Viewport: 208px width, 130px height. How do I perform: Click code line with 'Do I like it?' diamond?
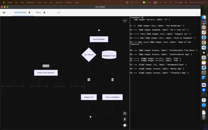click(x=159, y=30)
